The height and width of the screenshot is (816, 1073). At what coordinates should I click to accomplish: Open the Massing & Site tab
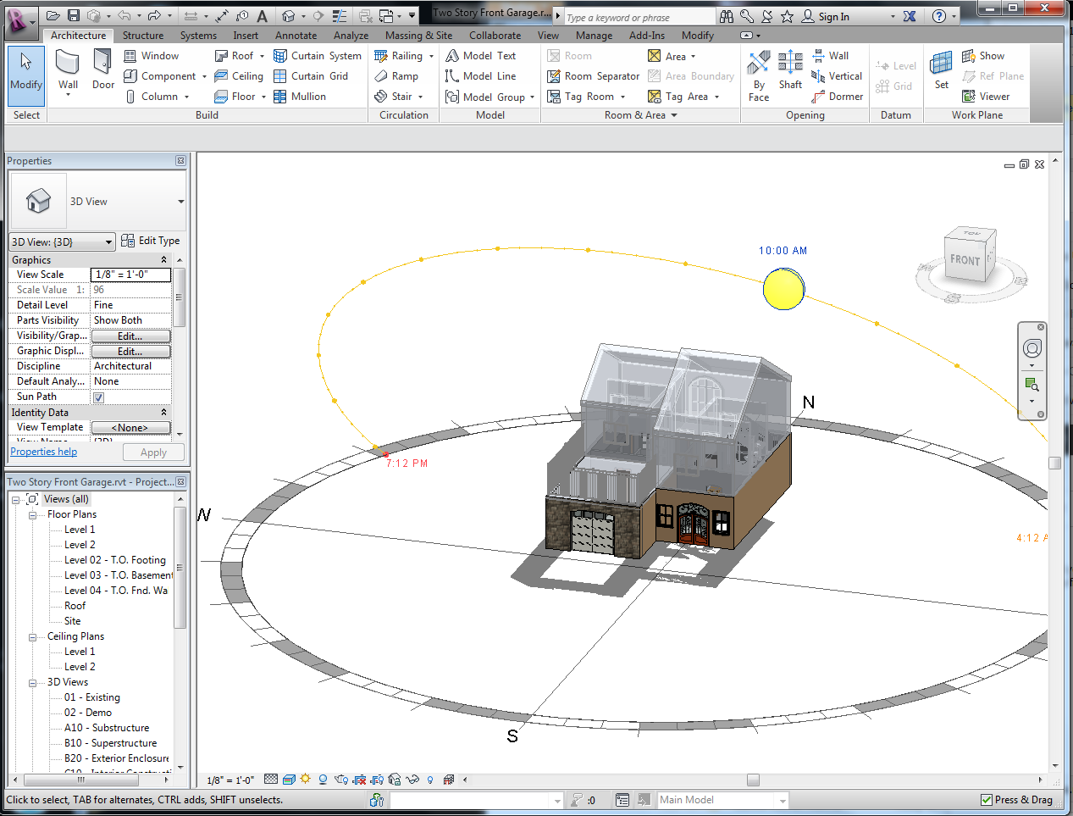click(x=418, y=36)
